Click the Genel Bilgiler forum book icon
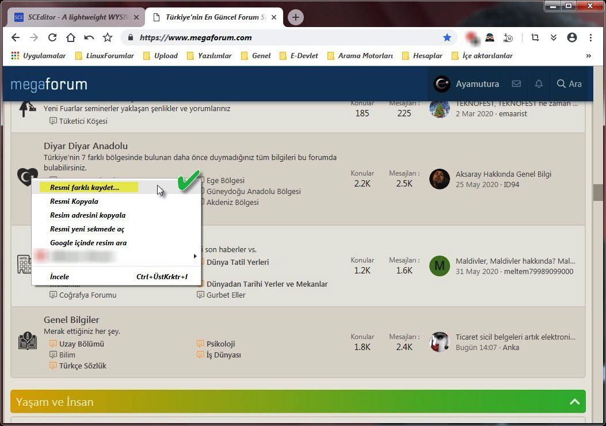The height and width of the screenshot is (426, 606). pos(28,341)
